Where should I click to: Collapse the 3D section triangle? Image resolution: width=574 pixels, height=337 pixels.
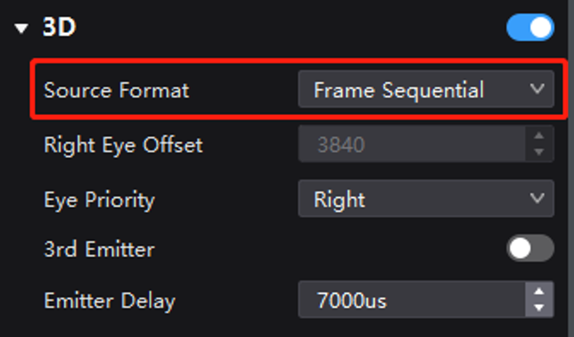click(x=21, y=29)
